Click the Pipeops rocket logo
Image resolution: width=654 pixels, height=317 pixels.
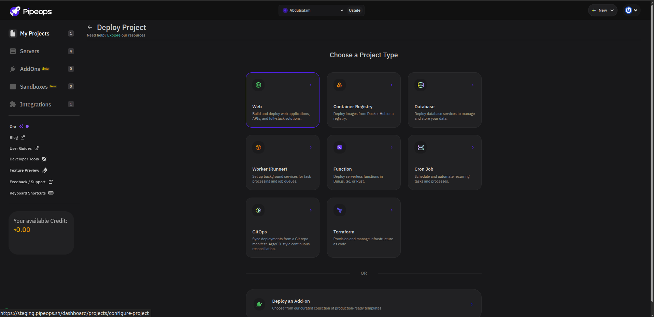point(15,11)
